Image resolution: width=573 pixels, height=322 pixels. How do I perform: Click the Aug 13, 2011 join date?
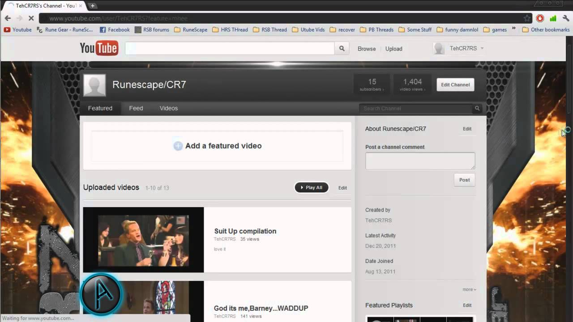point(380,271)
